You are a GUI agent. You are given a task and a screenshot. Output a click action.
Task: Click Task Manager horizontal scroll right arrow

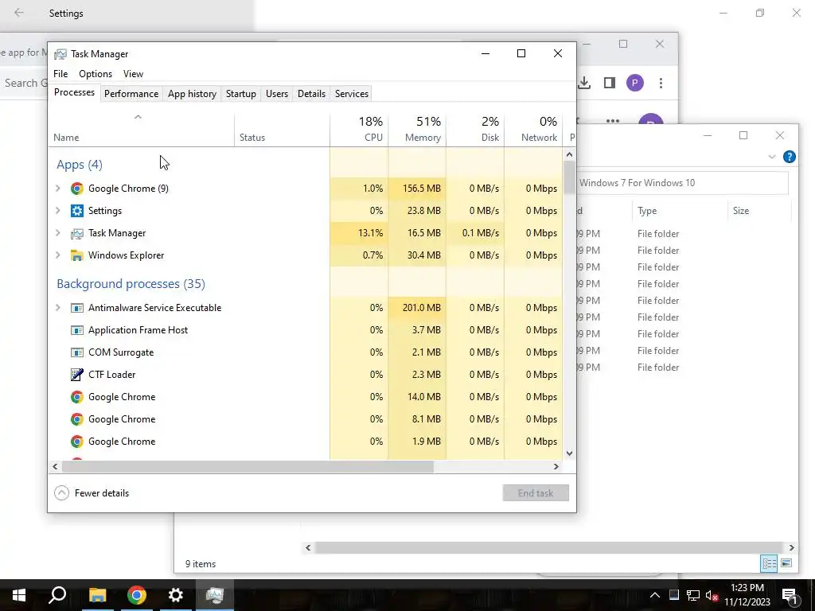coord(556,466)
